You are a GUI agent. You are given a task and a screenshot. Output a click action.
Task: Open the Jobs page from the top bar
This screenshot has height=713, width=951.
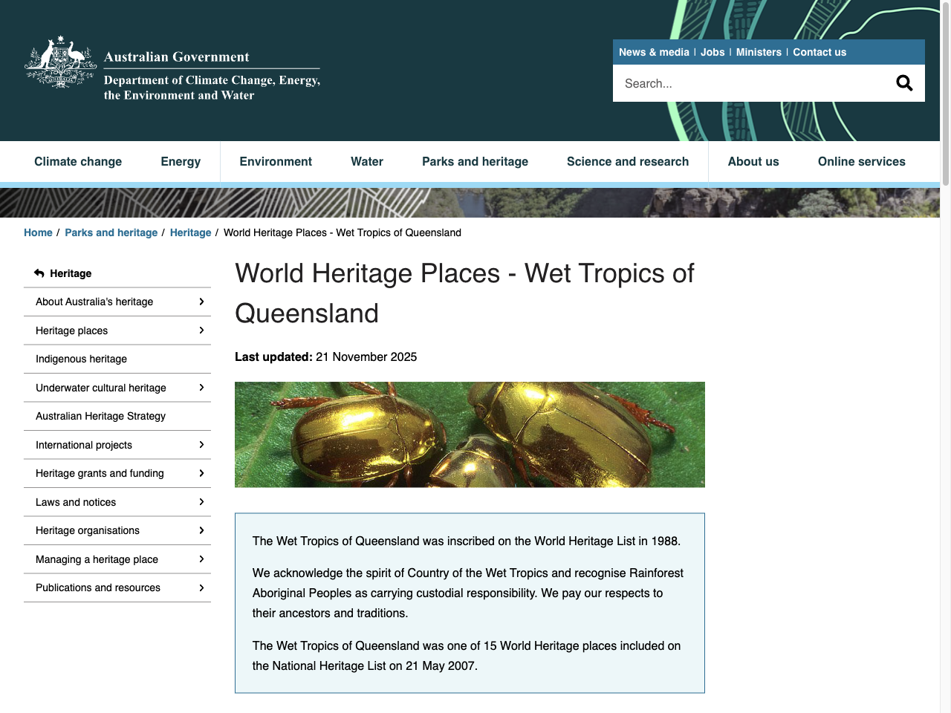pyautogui.click(x=712, y=52)
